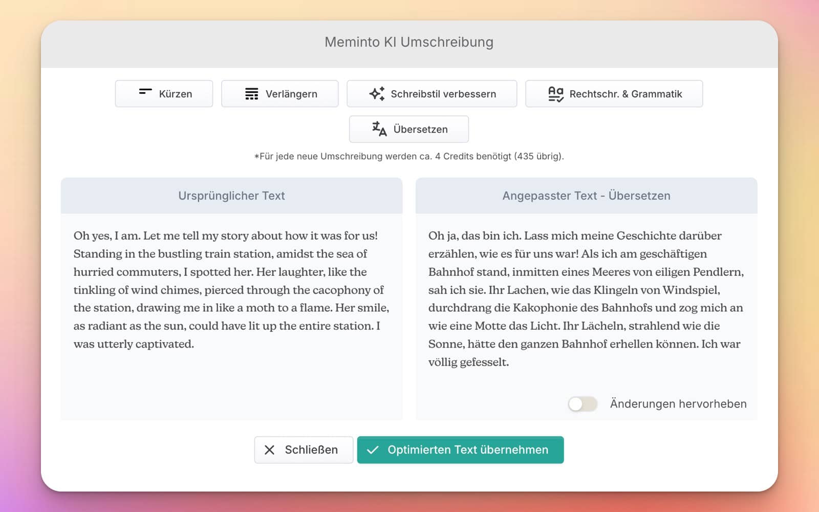Click the Kürzen shorten icon
Viewport: 819px width, 512px height.
[x=145, y=92]
